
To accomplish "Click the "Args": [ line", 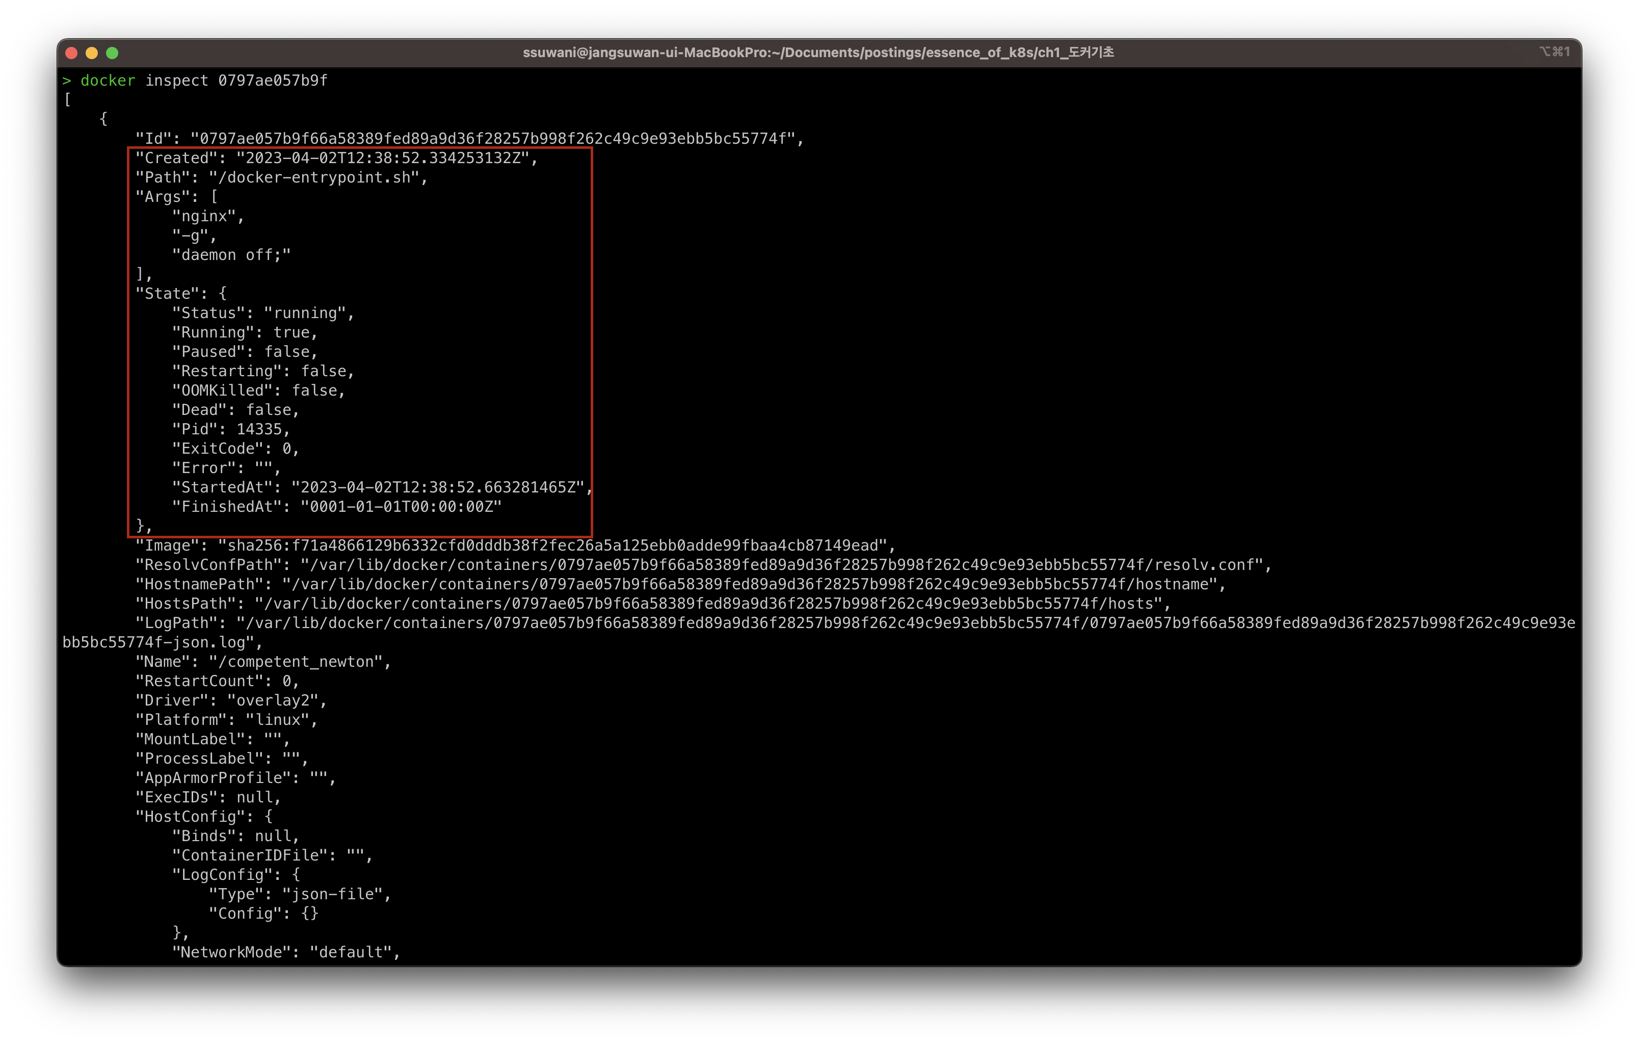I will [176, 197].
